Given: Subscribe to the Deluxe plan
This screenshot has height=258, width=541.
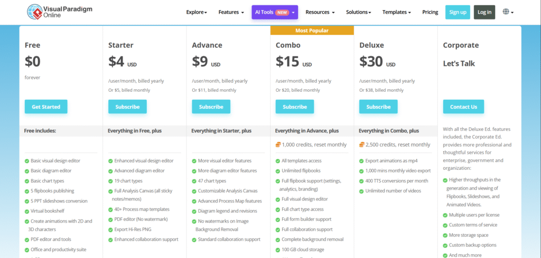Looking at the screenshot, I should click(378, 107).
